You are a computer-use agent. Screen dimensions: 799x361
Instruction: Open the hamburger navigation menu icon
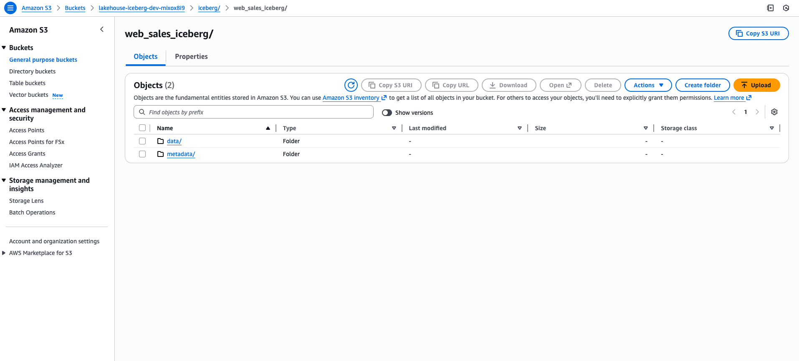10,8
